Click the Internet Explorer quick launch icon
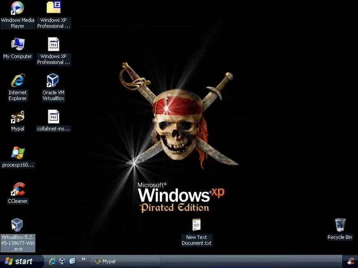Viewport: 358px width, 268px height. (x=52, y=261)
